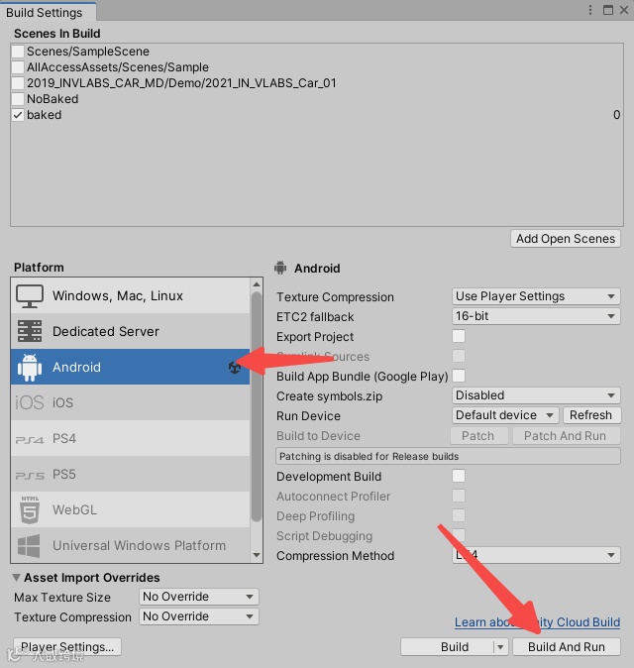Open the Build button's dropdown arrow

pyautogui.click(x=500, y=647)
